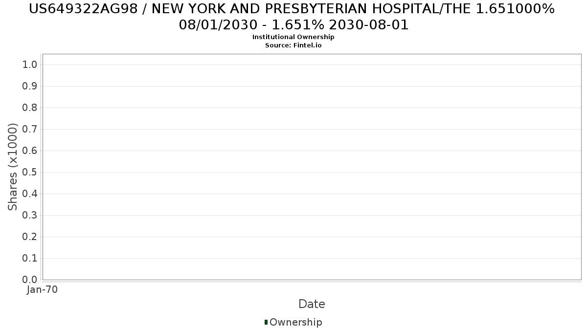587x330 pixels.
Task: Click the 0.1 y-axis tick label
Action: 30,258
